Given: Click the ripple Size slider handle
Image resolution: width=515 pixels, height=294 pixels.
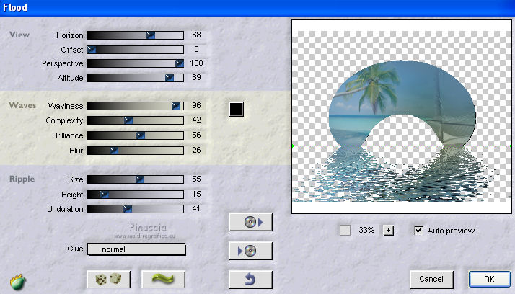Looking at the screenshot, I should coord(140,179).
